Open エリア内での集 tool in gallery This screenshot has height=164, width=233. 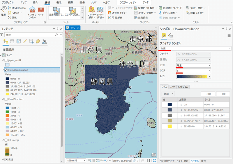(73, 11)
